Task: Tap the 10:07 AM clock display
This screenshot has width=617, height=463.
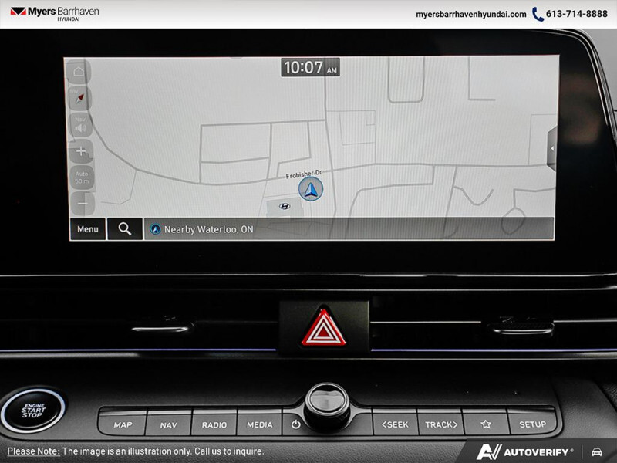Action: (x=310, y=68)
